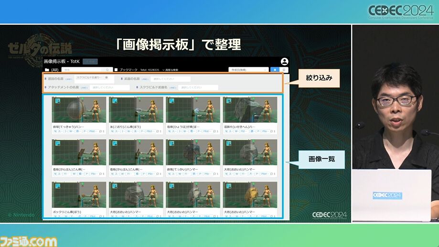Open comment icon on 氷(こおり)こん棒 card
This screenshot has height=247, width=439.
click(x=158, y=131)
